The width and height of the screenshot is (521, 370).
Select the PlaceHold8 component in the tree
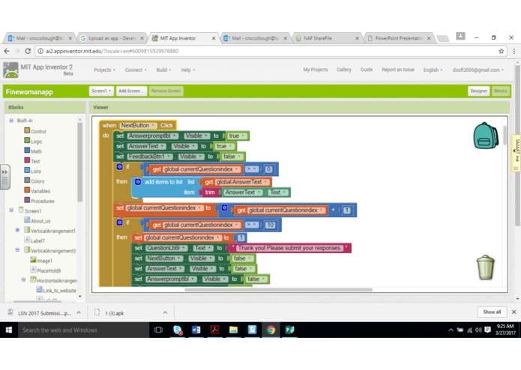[x=46, y=270]
